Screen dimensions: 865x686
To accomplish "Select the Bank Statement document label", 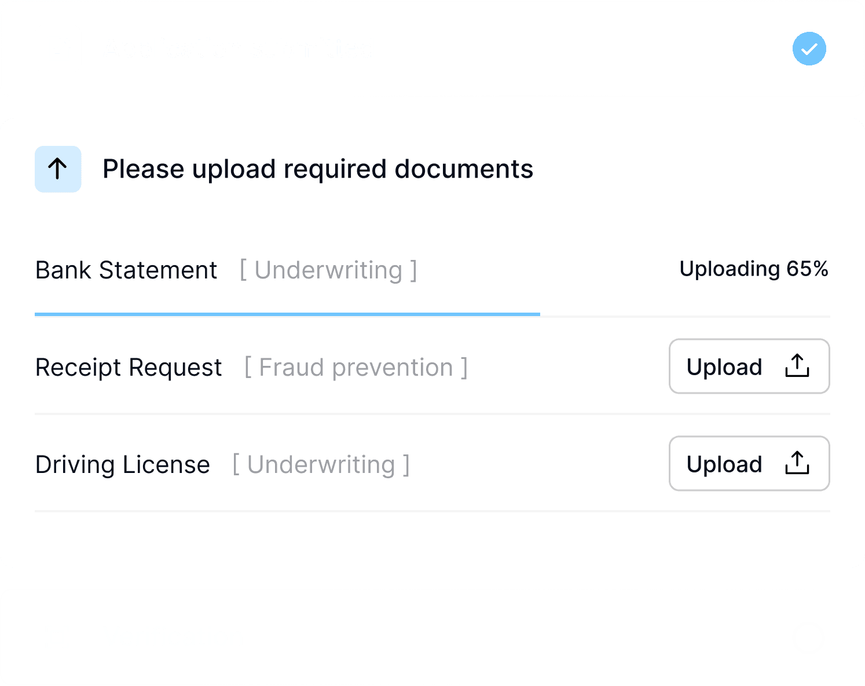I will [126, 270].
